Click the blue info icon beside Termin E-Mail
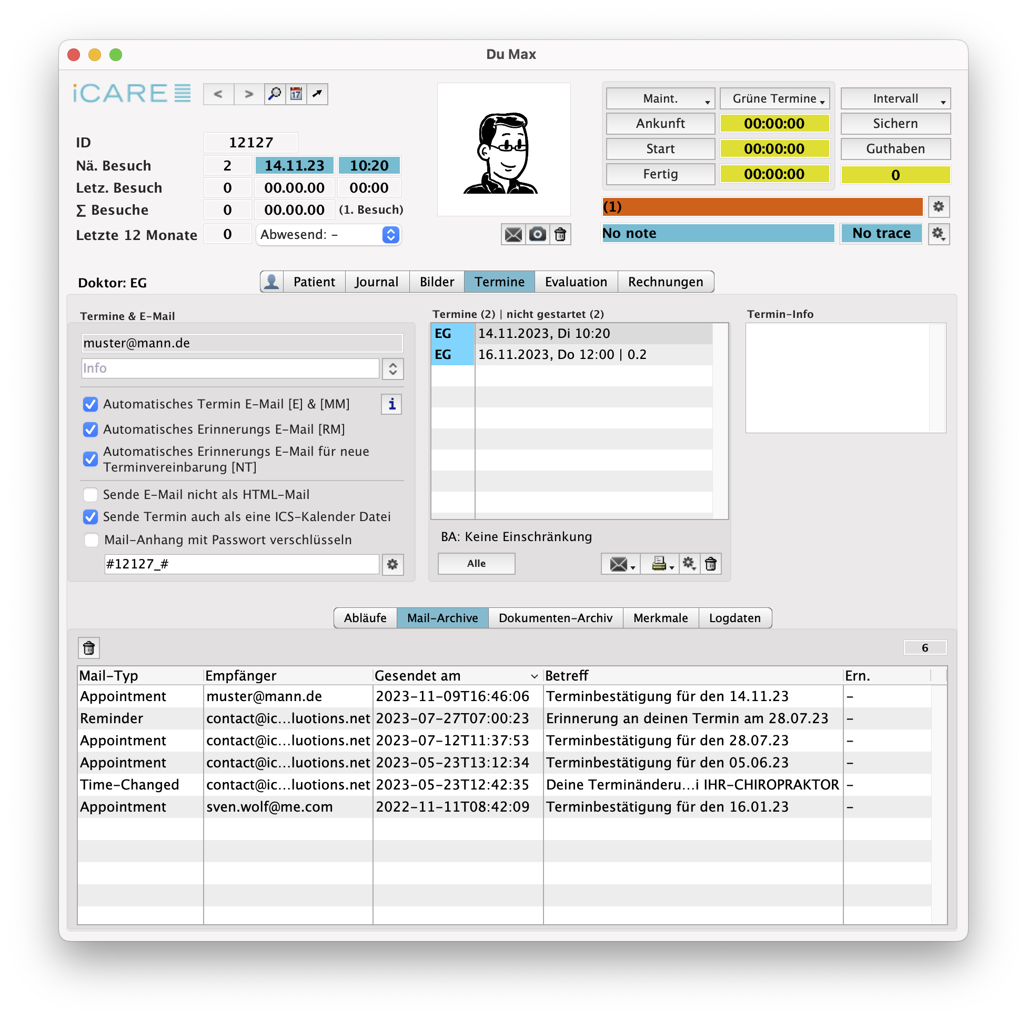This screenshot has height=1019, width=1027. [392, 404]
